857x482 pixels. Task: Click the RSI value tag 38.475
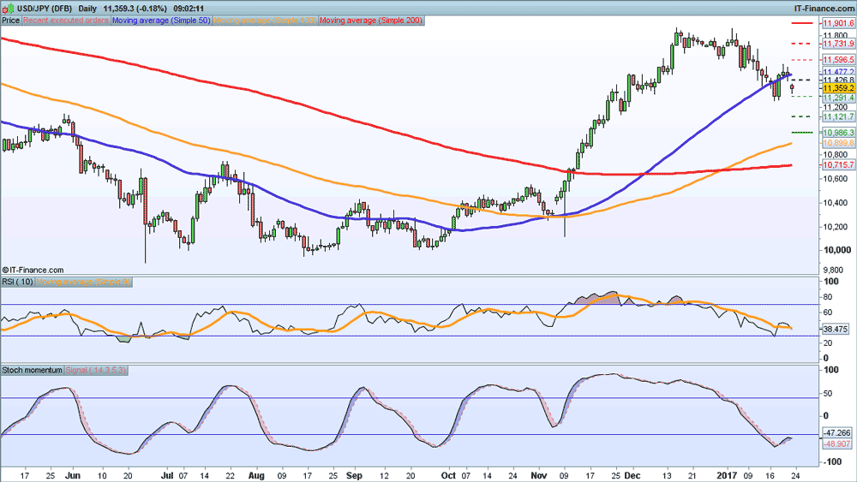point(836,329)
